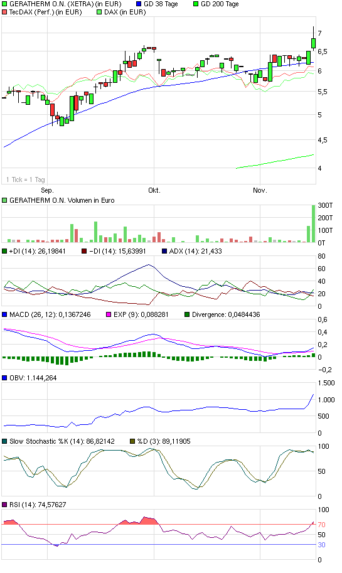The width and height of the screenshot is (342, 573).
Task: Click the Sep. axis label
Action: [x=47, y=190]
